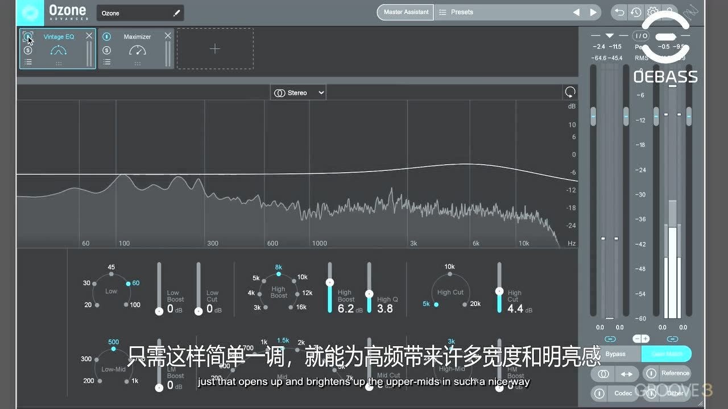Select the Vintage EQ curve icon
Screen dimensions: 728x409
pyautogui.click(x=59, y=51)
